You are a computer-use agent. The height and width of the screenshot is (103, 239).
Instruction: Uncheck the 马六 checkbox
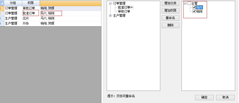194,7
